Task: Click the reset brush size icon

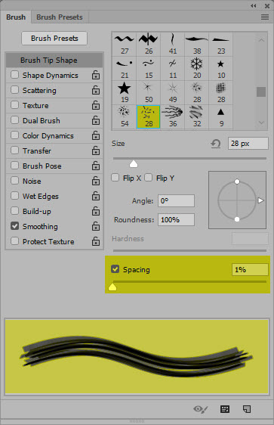Action: pos(216,144)
